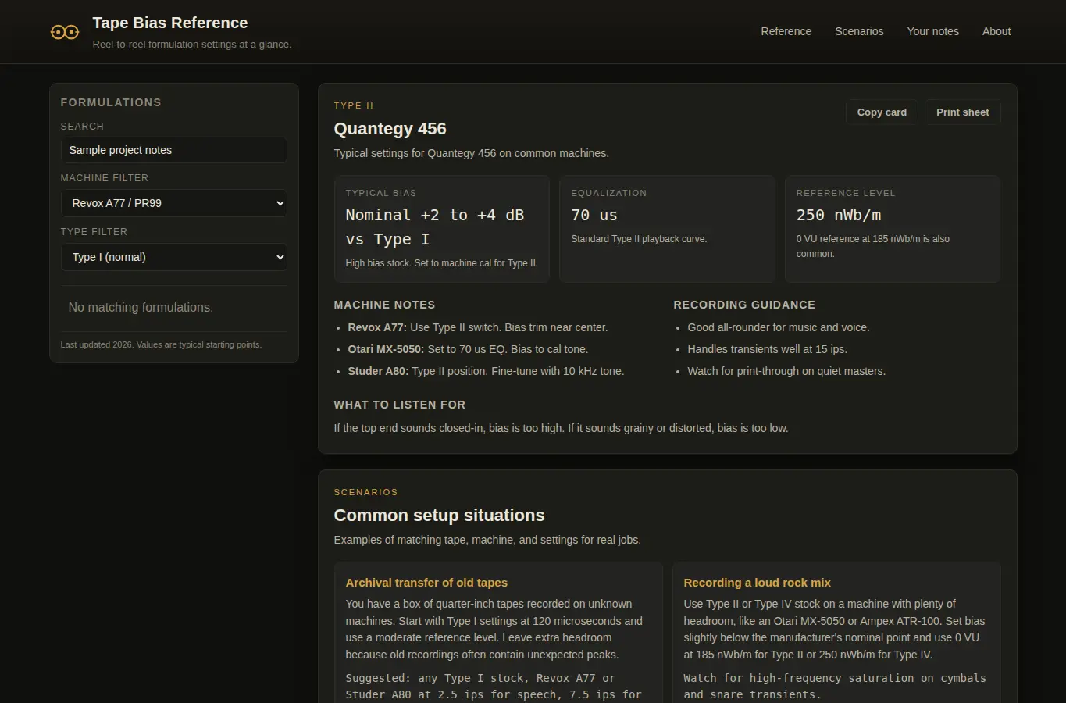Click the Print sheet button
1066x703 pixels.
tap(962, 112)
